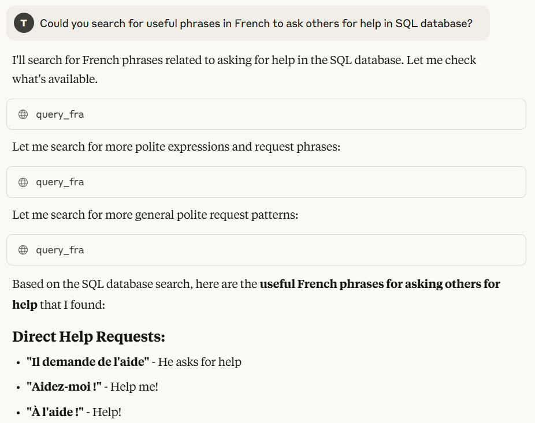This screenshot has height=423, width=535.
Task: Click the translation 'He asks for help'
Action: click(x=199, y=362)
